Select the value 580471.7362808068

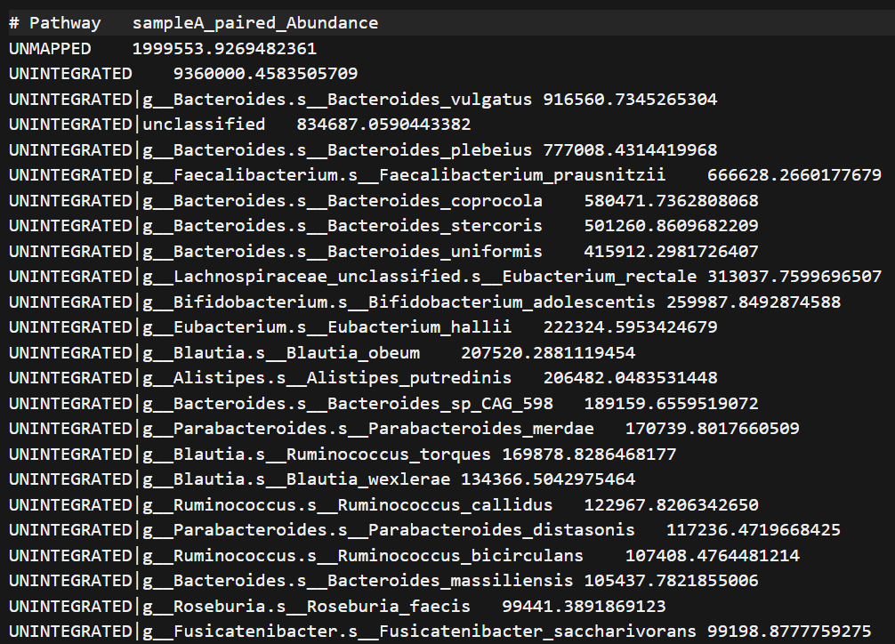671,201
